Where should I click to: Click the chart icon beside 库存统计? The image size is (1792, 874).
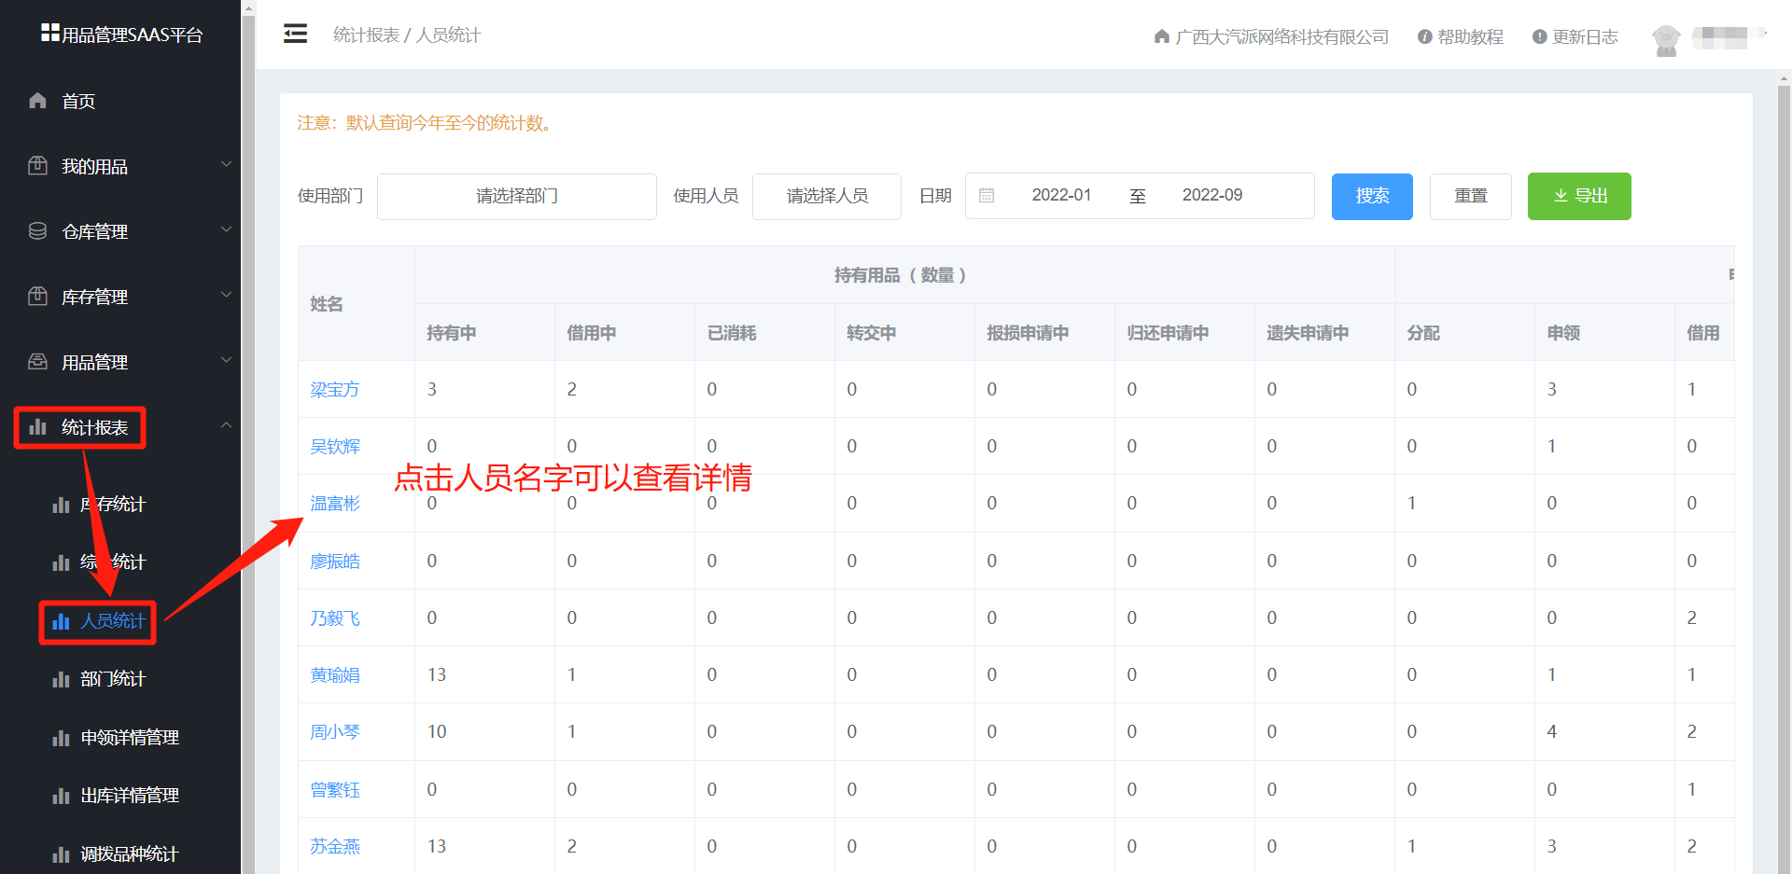[61, 505]
